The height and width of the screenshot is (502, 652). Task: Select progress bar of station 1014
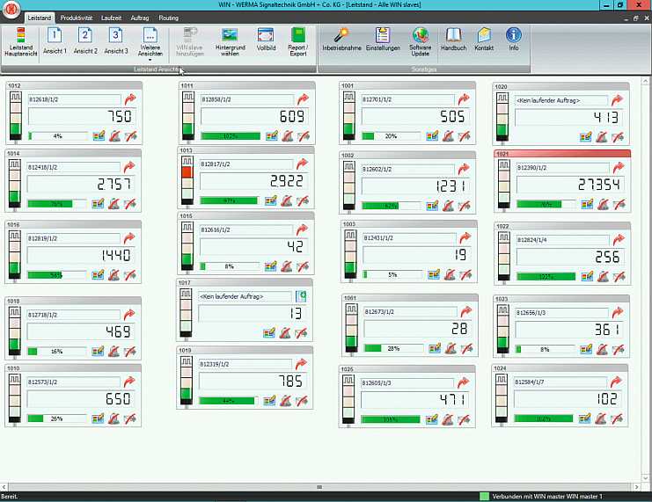[58, 204]
